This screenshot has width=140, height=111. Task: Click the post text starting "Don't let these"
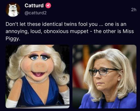[70, 31]
